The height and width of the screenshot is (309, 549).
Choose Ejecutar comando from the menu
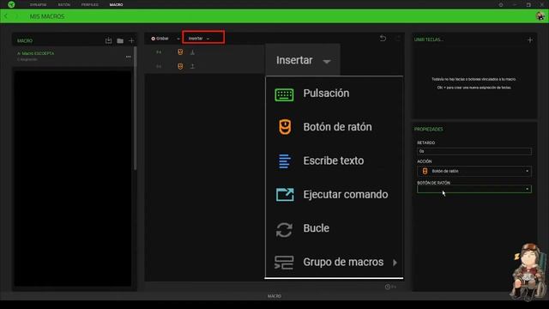tap(334, 195)
